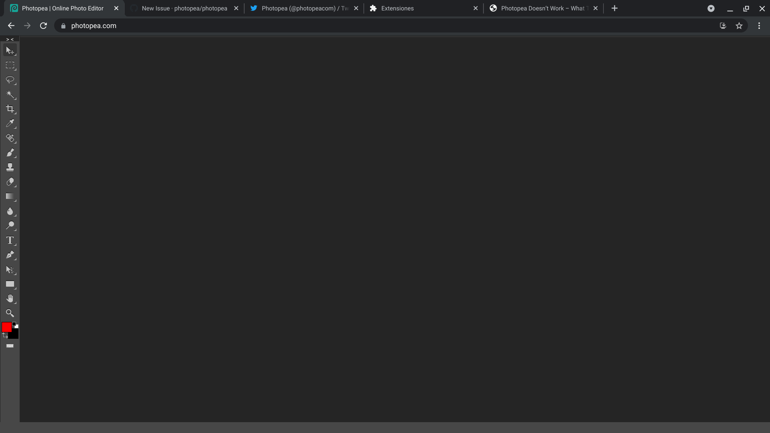
Task: Select the Move tool
Action: (10, 50)
